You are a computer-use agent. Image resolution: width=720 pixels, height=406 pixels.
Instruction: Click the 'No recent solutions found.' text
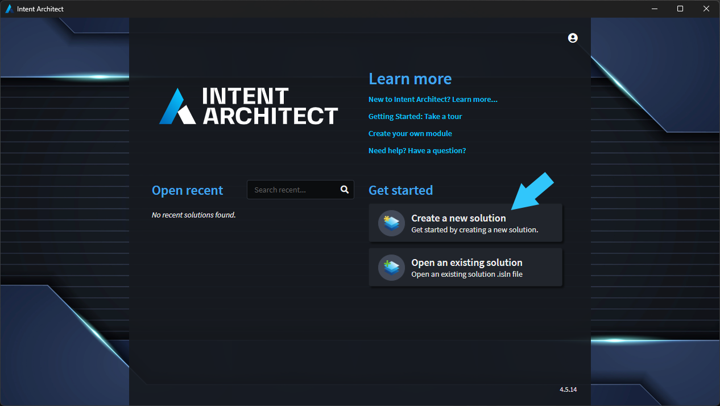(193, 215)
